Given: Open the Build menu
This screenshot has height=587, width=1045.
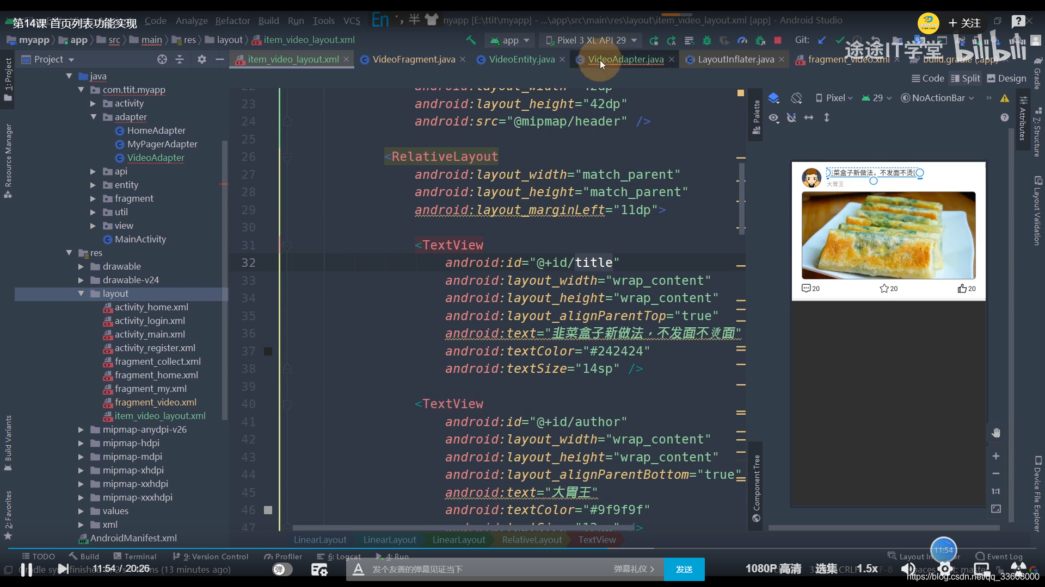Looking at the screenshot, I should tap(268, 21).
